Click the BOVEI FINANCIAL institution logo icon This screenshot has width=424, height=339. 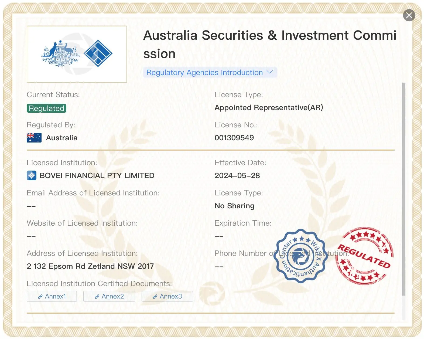coord(32,175)
